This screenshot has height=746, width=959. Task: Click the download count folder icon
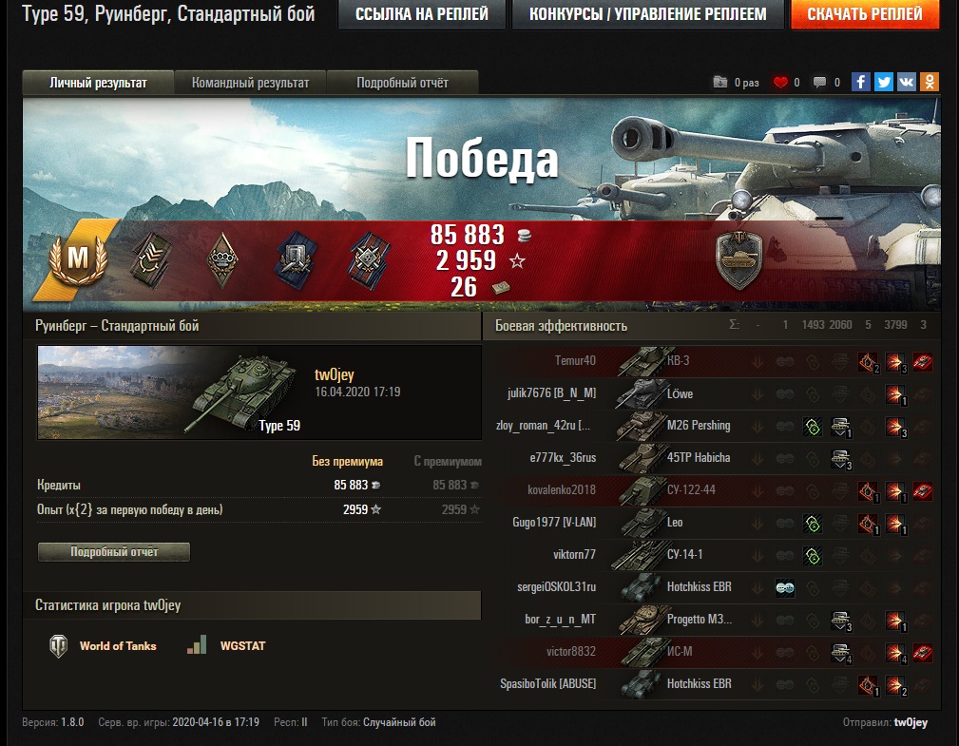point(720,82)
